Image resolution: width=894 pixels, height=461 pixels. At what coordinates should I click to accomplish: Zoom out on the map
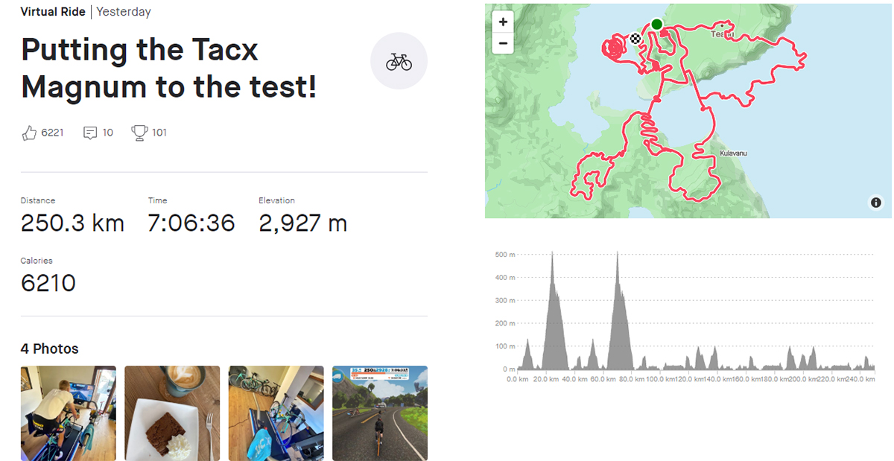pos(504,42)
